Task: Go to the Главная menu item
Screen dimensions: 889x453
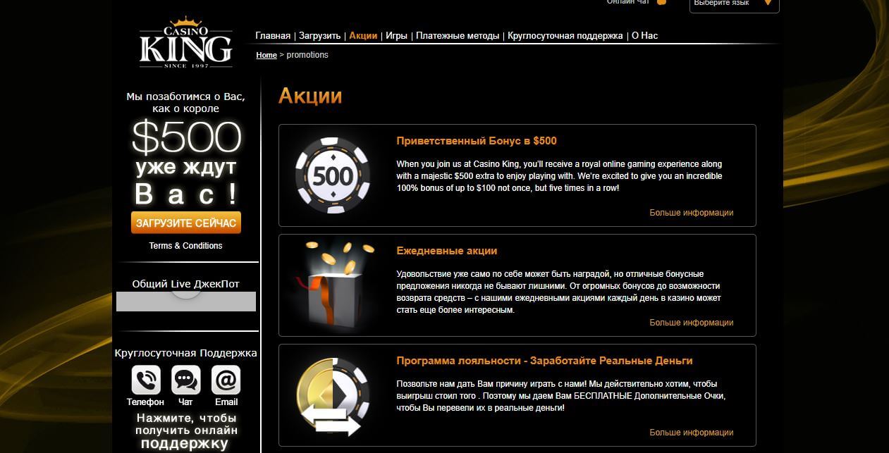Action: [x=273, y=35]
